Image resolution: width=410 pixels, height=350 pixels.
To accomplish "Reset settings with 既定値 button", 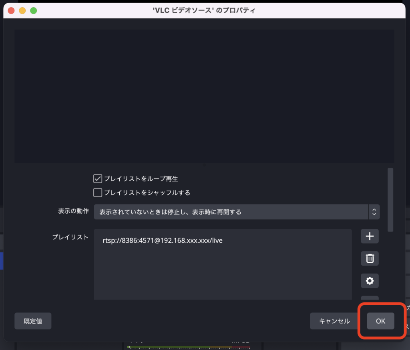I will (33, 321).
